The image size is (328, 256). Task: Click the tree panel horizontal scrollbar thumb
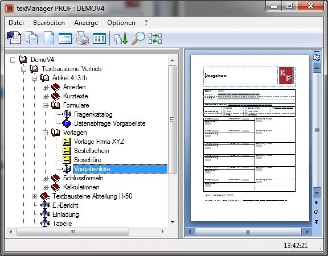click(73, 232)
